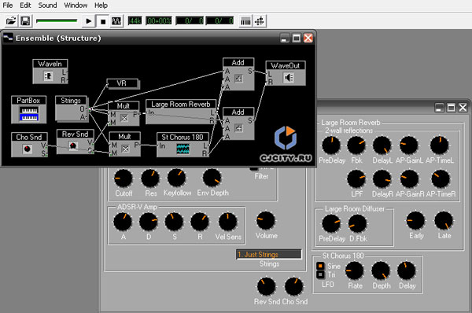Select the Cho Snd knob module icon
This screenshot has width=472, height=313.
pyautogui.click(x=27, y=149)
